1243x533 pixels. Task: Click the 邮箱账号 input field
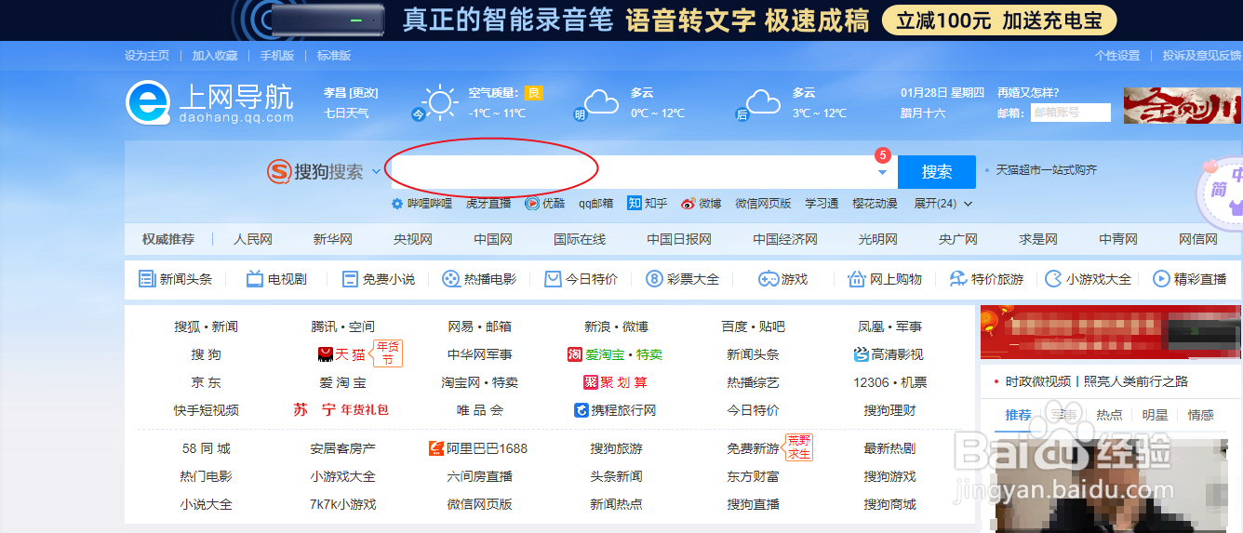tap(1071, 113)
